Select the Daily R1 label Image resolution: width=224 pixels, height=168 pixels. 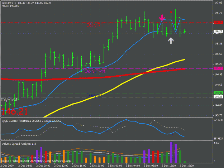pos(95,25)
